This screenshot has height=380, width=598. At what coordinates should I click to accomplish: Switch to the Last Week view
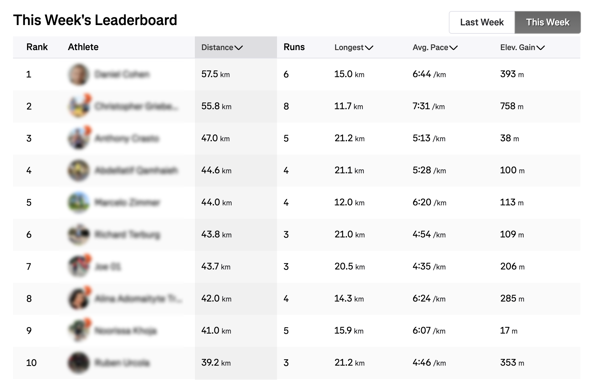click(482, 22)
